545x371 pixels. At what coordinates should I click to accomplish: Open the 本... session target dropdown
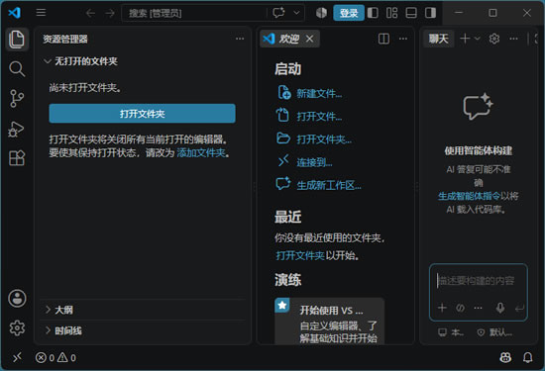pyautogui.click(x=451, y=332)
